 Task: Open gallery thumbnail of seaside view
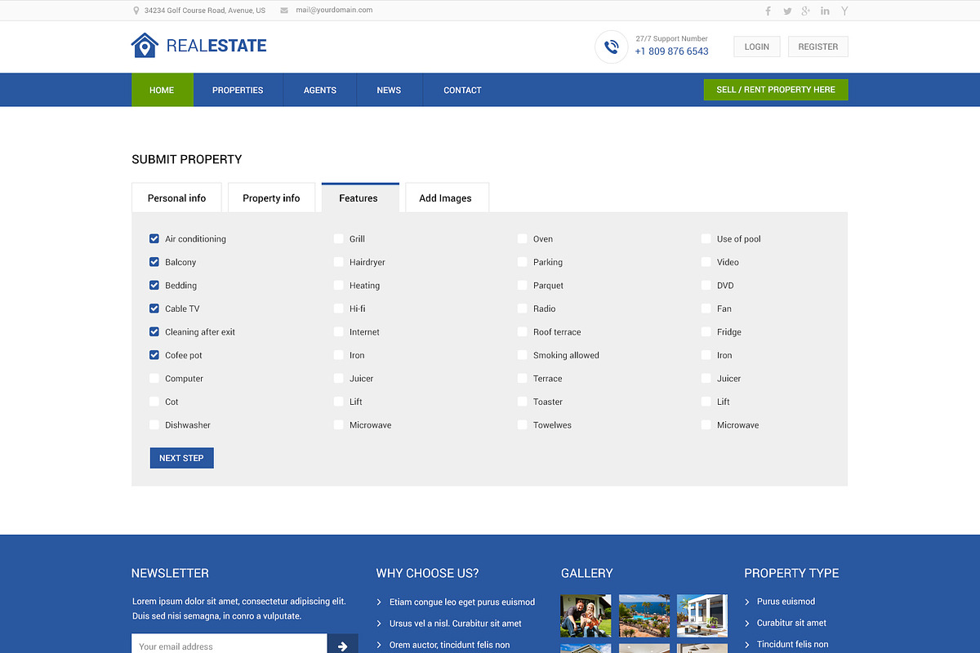coord(644,615)
